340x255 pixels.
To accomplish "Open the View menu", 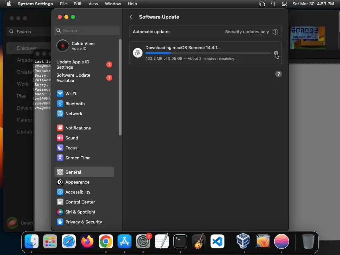I will point(93,4).
